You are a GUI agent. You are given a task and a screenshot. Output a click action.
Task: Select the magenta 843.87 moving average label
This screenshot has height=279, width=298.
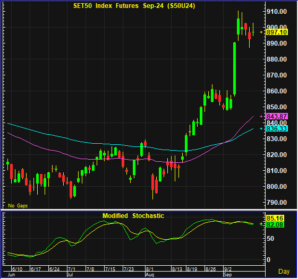click(277, 116)
